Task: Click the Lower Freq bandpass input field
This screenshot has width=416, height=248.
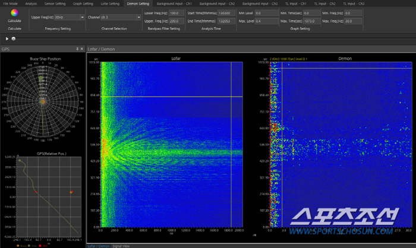Action: (176, 13)
